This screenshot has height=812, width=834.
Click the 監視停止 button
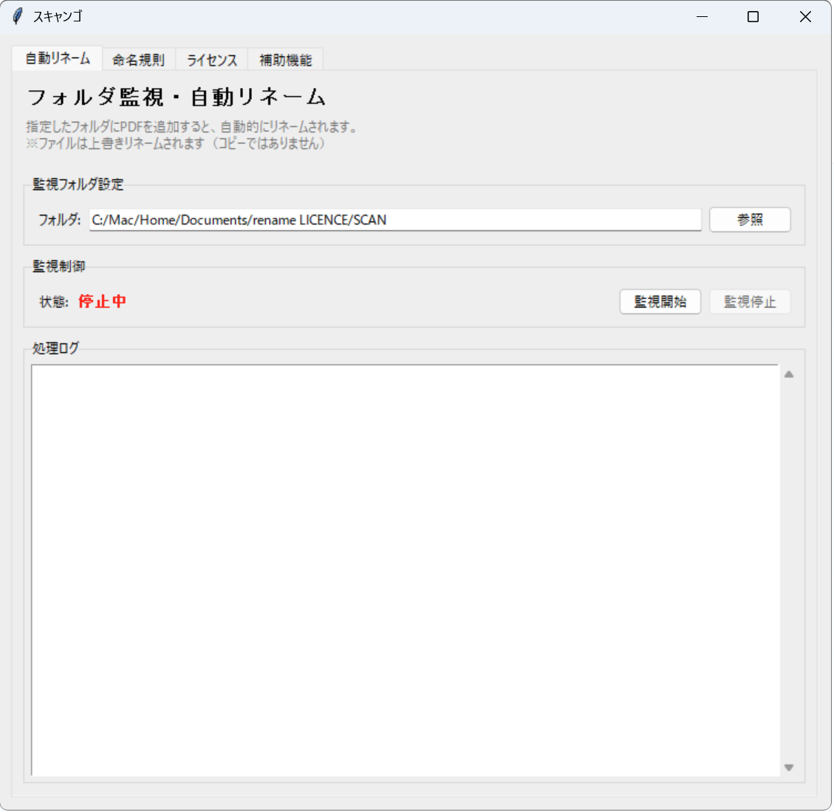pos(749,302)
